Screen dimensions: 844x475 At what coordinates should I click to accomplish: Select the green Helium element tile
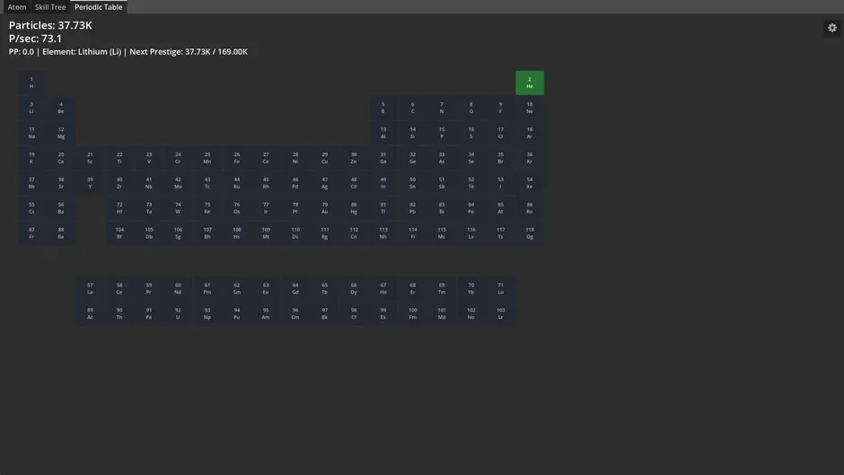[x=530, y=83]
